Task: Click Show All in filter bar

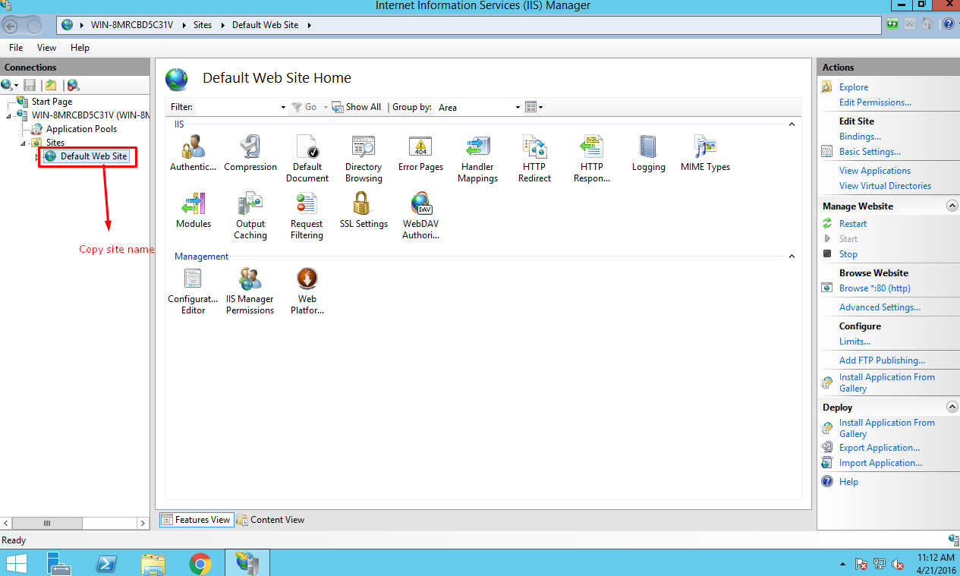Action: click(357, 107)
